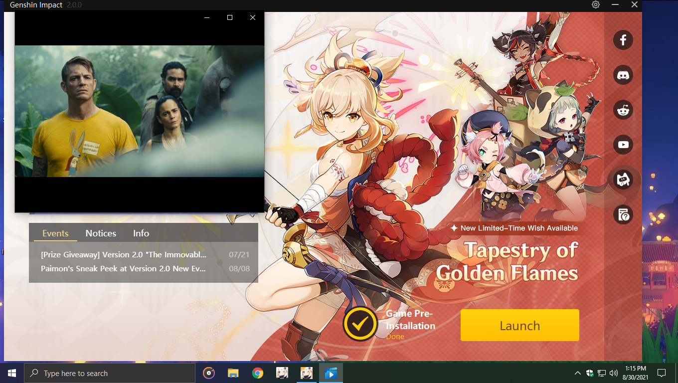
Task: Switch to the Info tab
Action: (141, 233)
